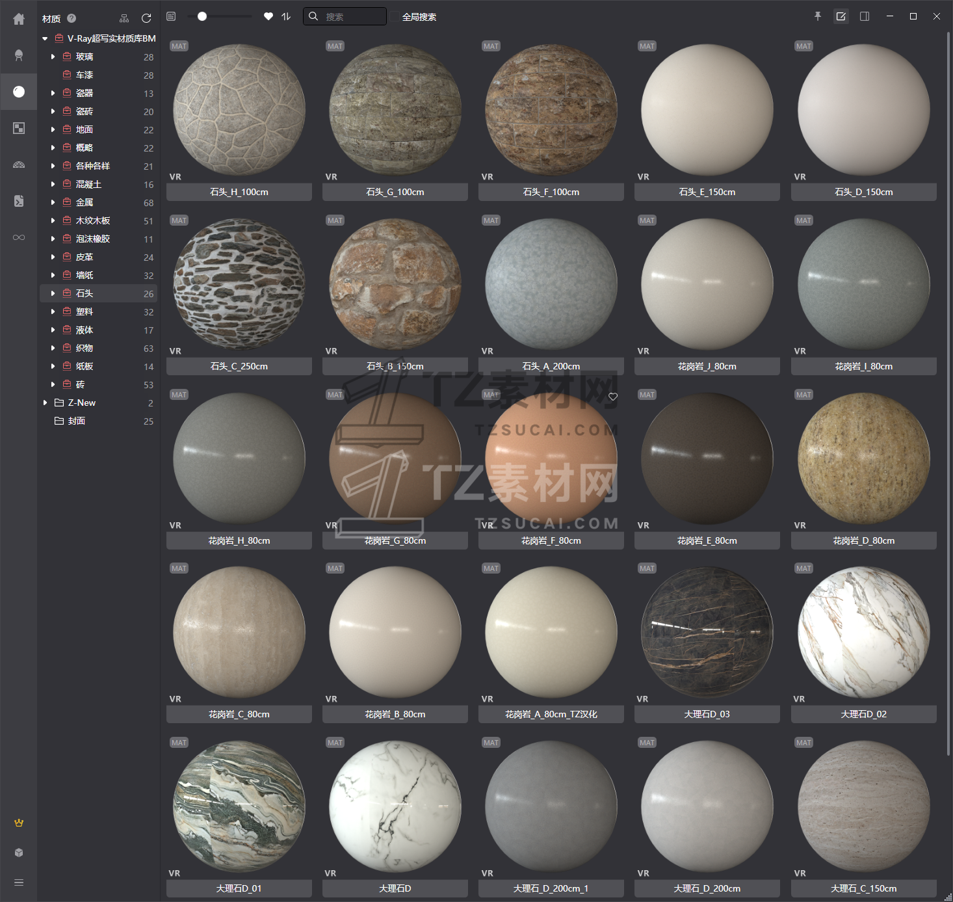Select the 地面 category
The width and height of the screenshot is (953, 902).
coord(98,130)
